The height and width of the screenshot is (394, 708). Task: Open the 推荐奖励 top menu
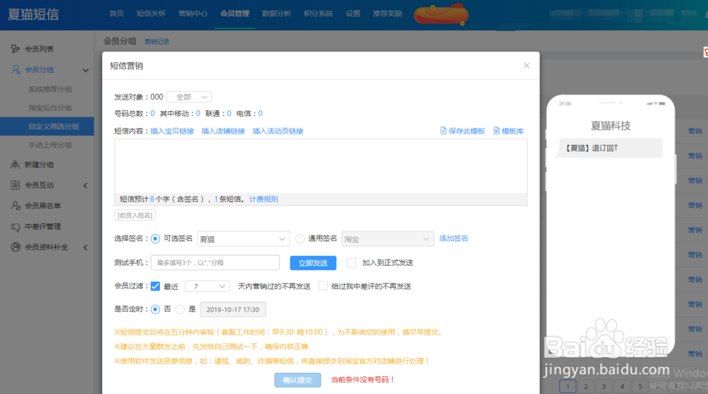click(x=387, y=13)
